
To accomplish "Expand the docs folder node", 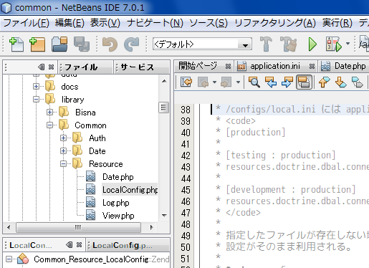I will [36, 86].
